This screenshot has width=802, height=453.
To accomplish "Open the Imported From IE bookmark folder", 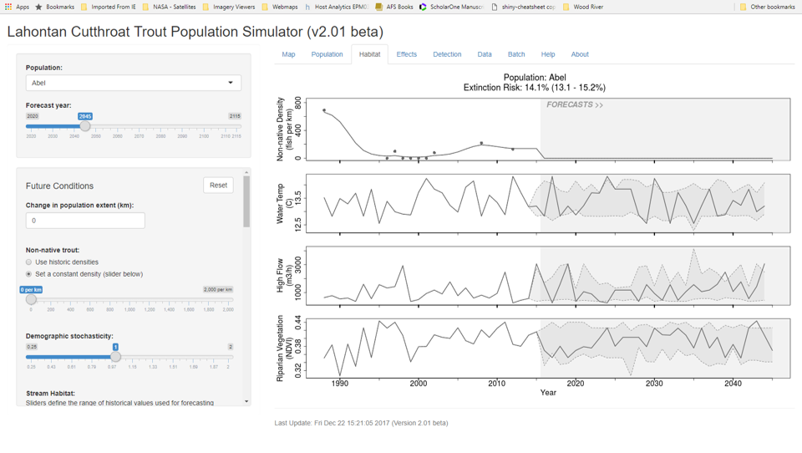I will click(x=108, y=7).
